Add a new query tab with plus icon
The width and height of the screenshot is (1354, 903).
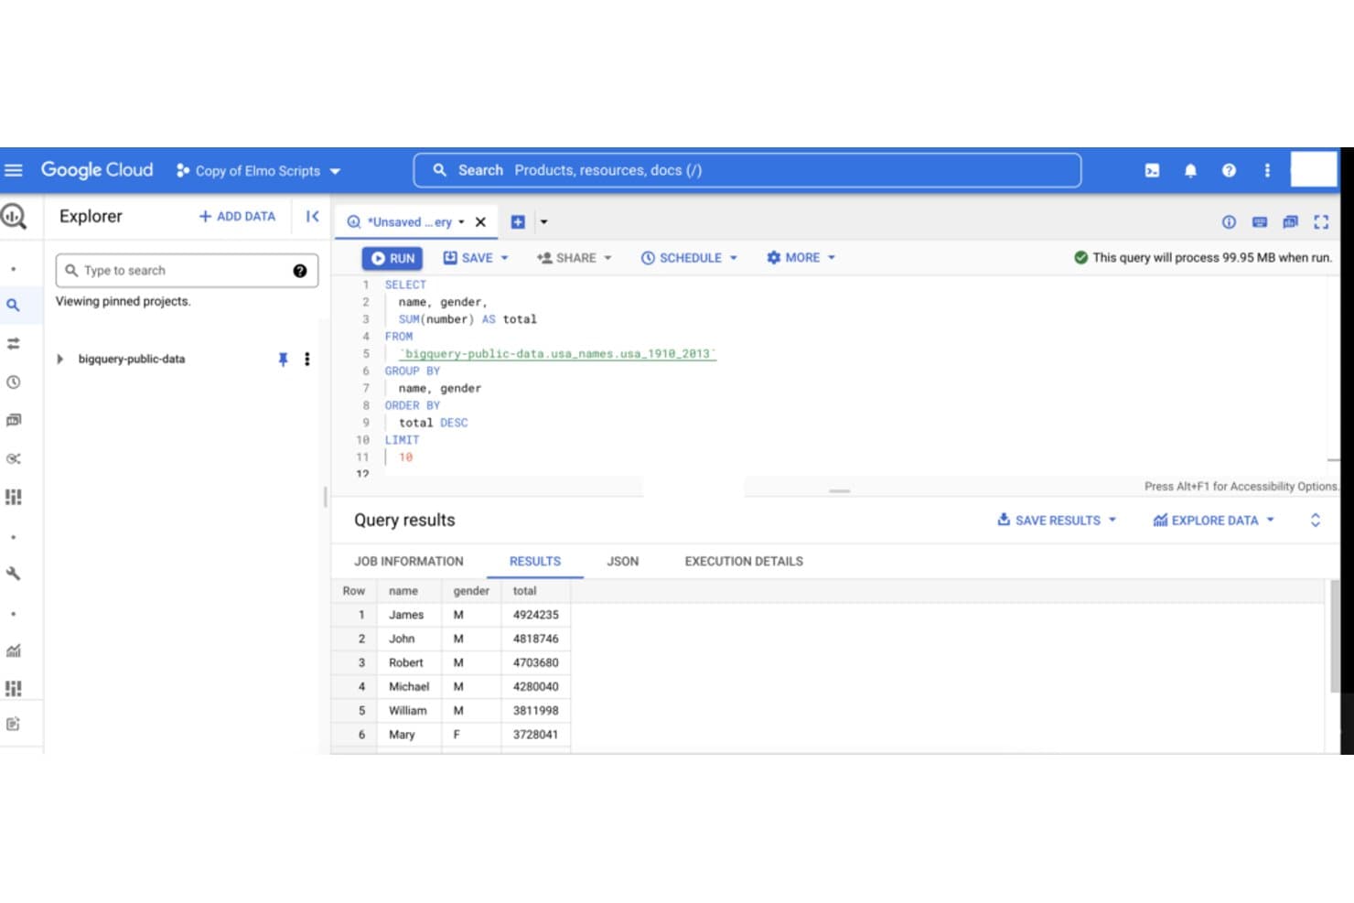518,222
